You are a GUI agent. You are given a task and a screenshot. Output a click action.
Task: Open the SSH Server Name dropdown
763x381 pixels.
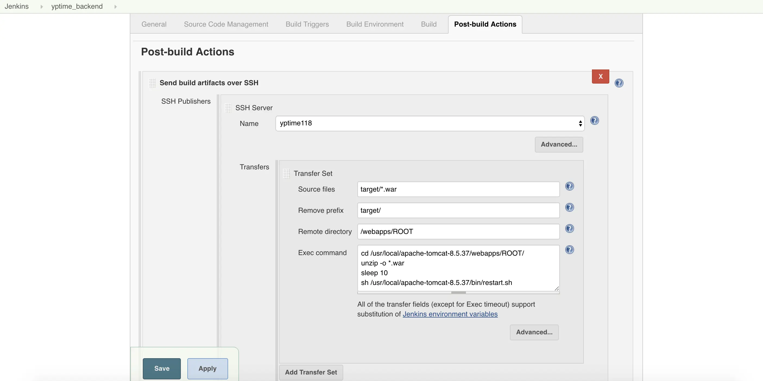pyautogui.click(x=430, y=123)
